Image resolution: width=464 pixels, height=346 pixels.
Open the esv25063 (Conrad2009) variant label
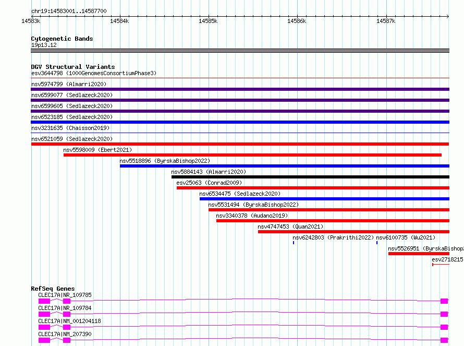pos(209,183)
